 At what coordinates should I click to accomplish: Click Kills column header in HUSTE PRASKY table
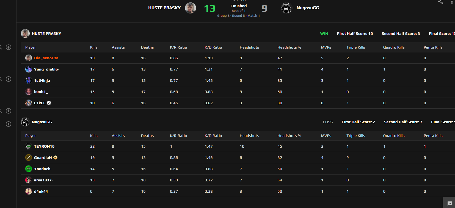pos(94,47)
